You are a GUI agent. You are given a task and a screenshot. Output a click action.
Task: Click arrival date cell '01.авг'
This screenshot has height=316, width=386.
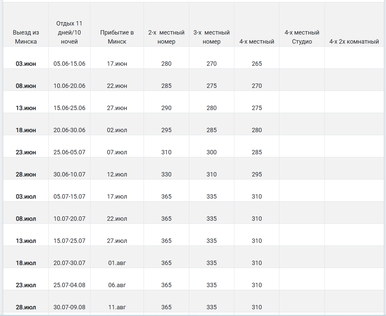[117, 263]
